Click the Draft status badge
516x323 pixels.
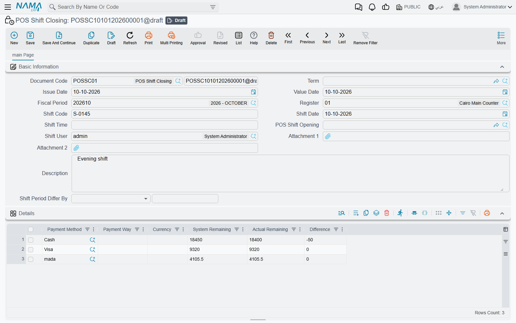point(176,20)
